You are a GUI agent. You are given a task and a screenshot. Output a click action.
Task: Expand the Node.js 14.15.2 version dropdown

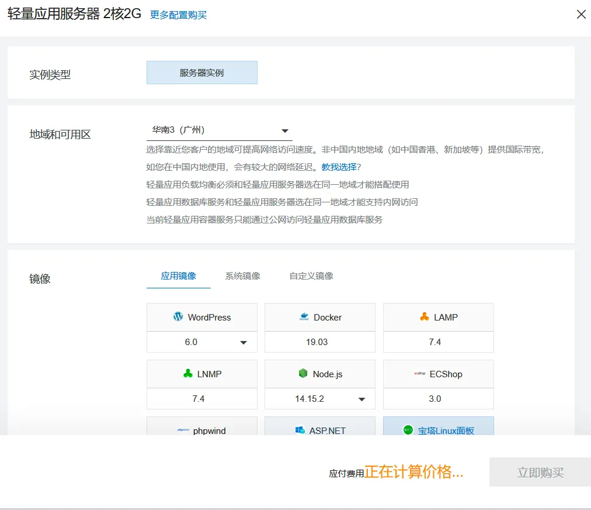(x=361, y=399)
